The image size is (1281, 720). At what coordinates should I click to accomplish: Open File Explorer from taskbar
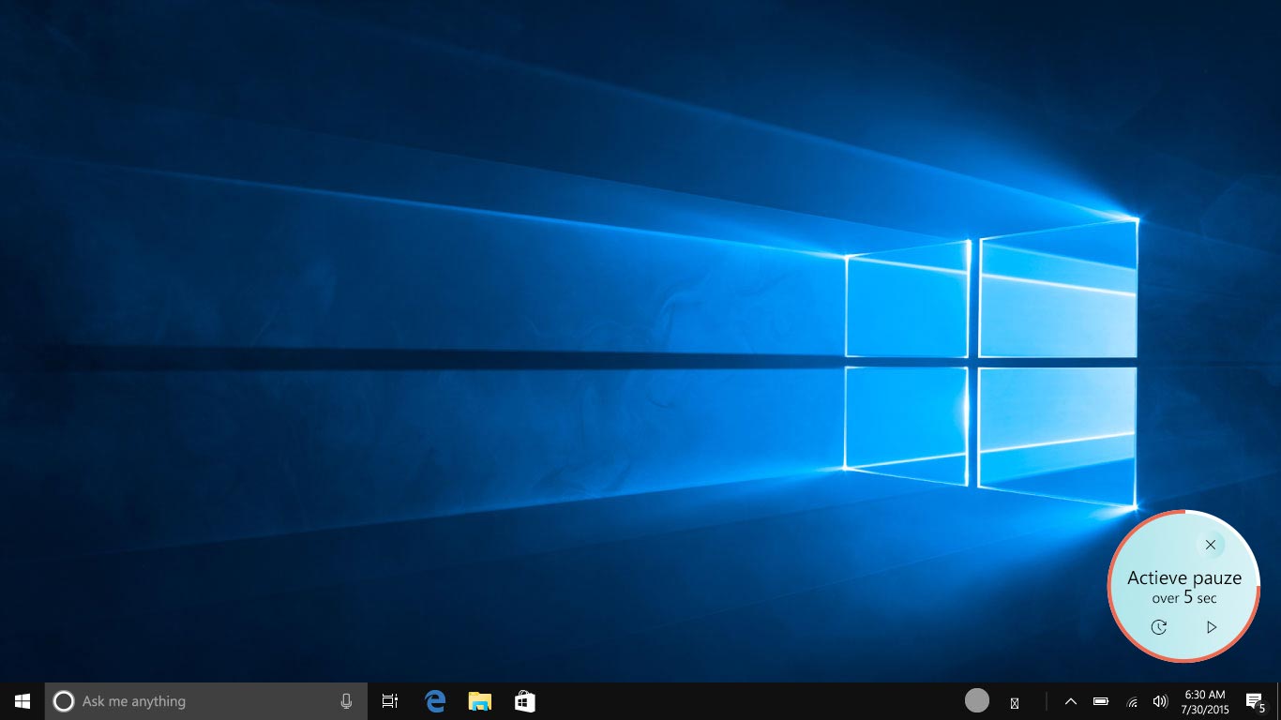[x=480, y=701]
